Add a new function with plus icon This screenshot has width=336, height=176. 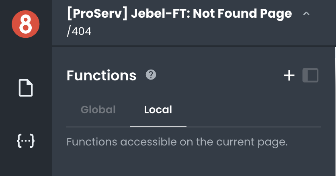[289, 75]
